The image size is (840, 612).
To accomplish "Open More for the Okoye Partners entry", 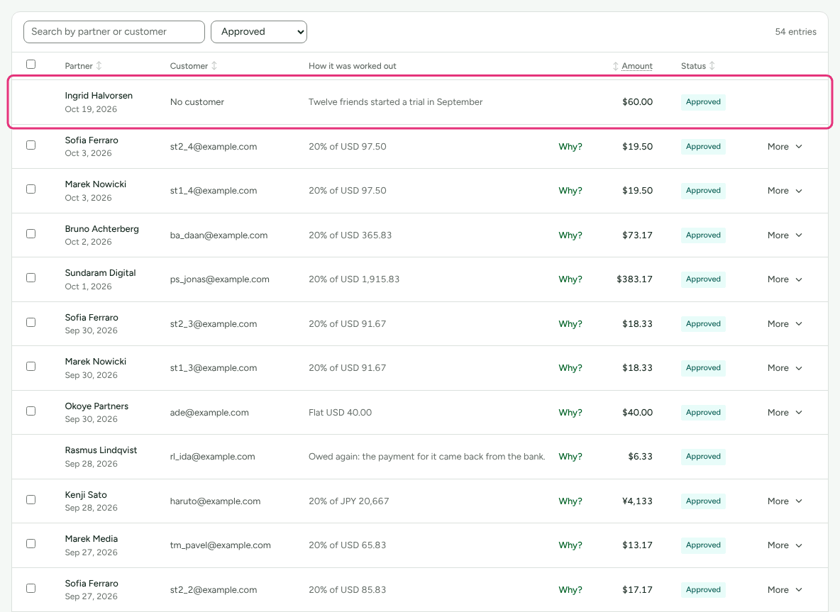I will point(785,412).
